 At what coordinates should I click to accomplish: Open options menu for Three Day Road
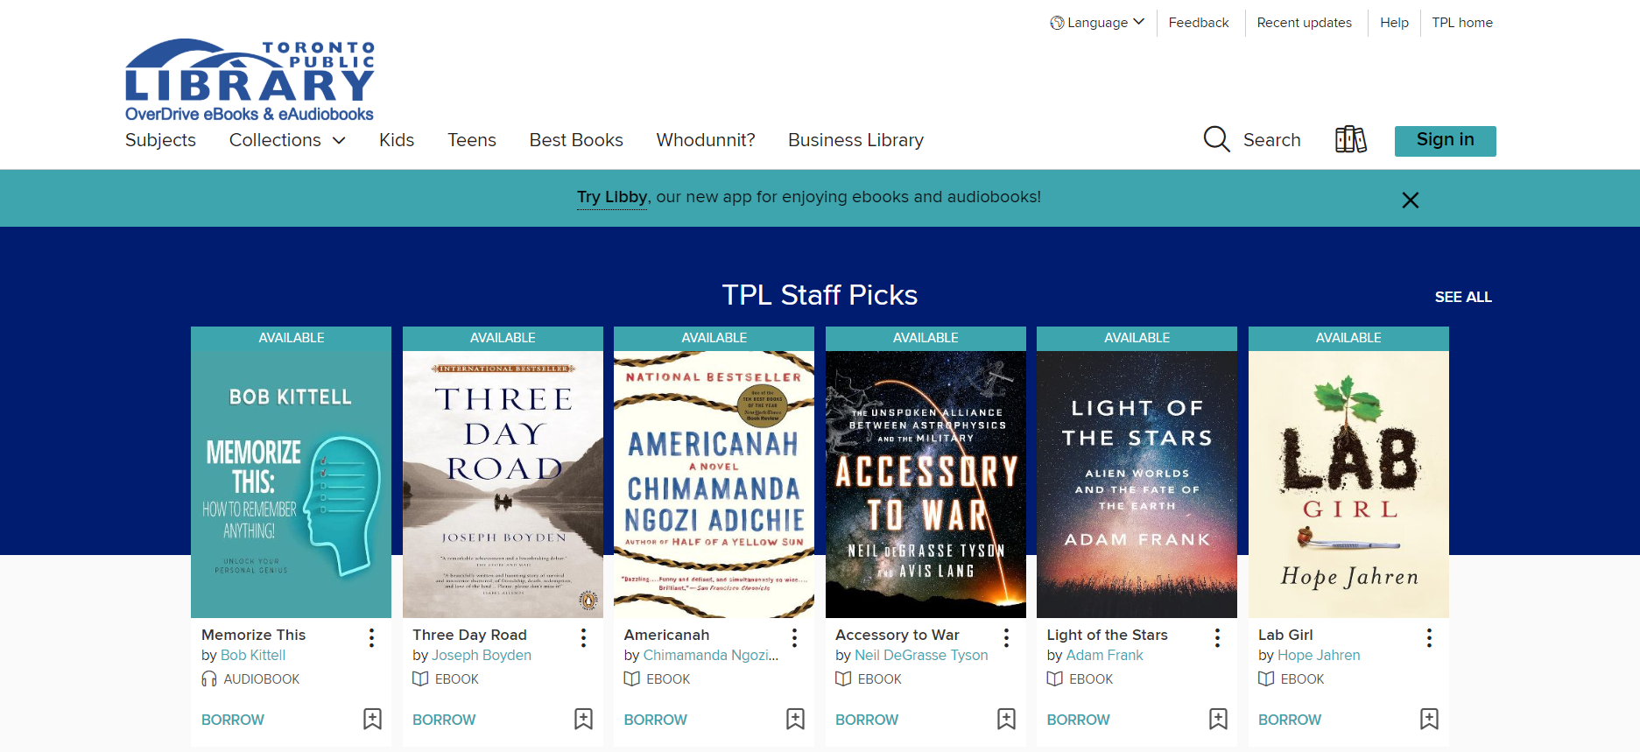583,638
